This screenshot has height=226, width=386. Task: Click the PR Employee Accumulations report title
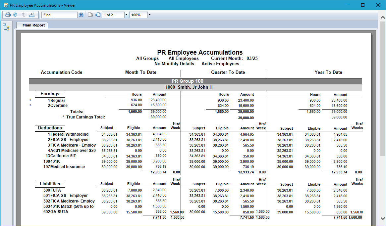coord(200,52)
